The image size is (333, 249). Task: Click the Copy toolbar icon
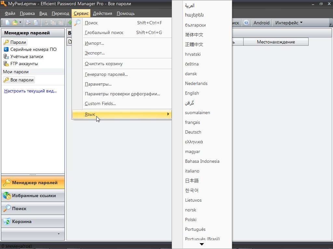(53, 23)
